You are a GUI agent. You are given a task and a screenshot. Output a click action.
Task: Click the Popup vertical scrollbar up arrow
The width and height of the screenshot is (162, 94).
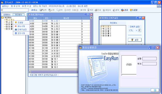(x=91, y=18)
